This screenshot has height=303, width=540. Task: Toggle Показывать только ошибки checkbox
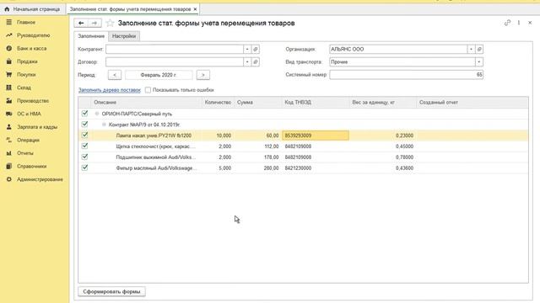click(x=148, y=90)
